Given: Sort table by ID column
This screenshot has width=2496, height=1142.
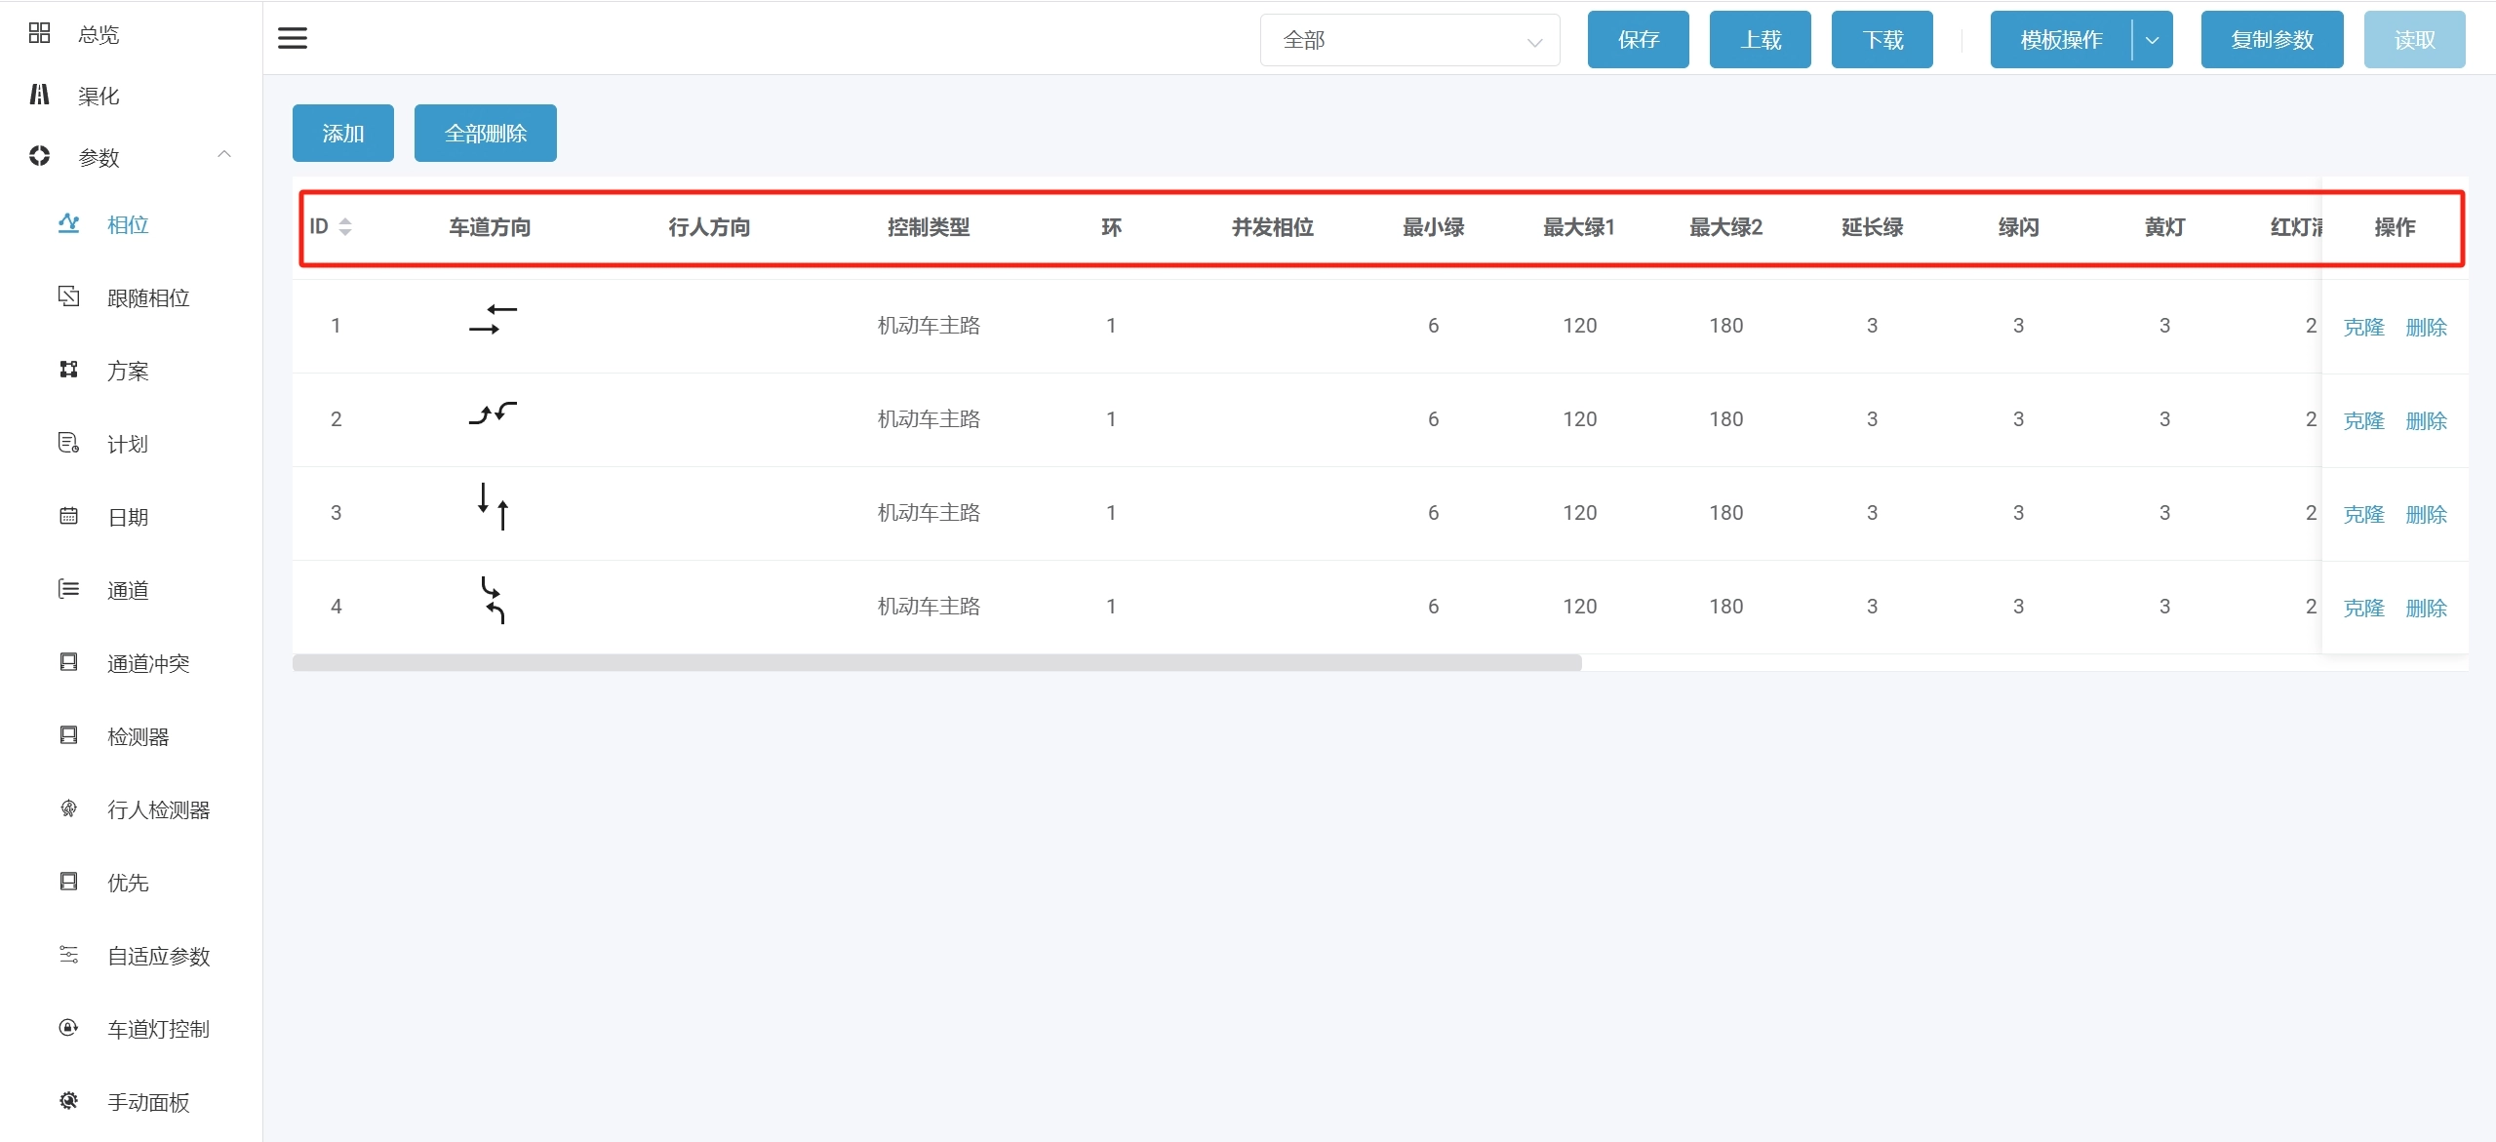Looking at the screenshot, I should coord(344,227).
